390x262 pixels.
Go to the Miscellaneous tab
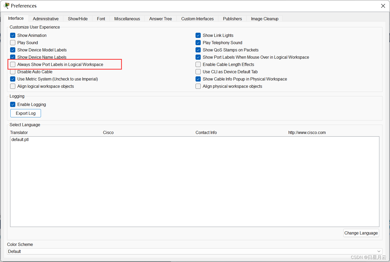(127, 19)
